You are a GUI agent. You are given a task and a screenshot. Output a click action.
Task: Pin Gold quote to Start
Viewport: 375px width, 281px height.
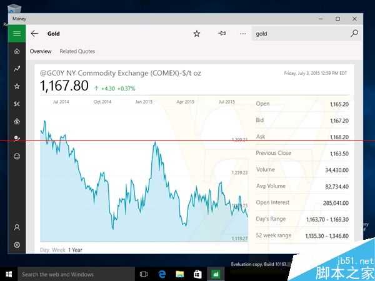click(x=222, y=34)
